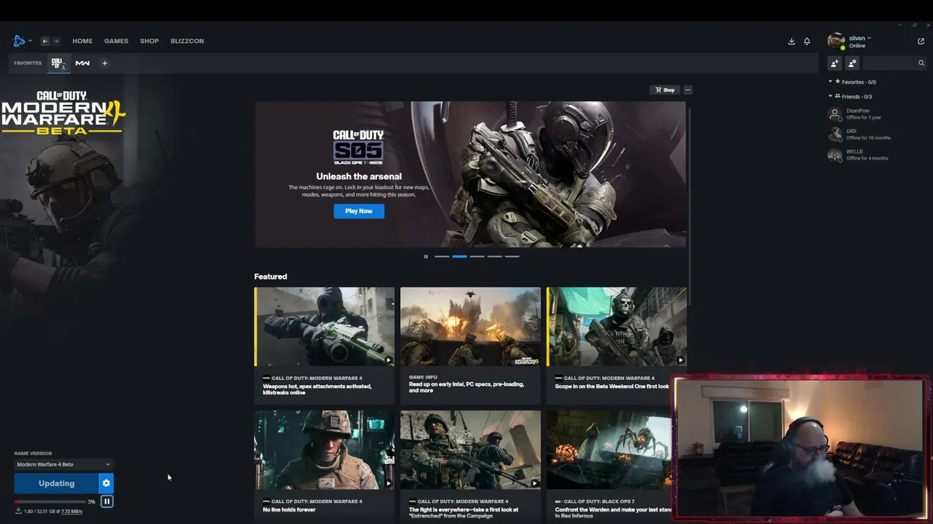
Task: Click the 7.72 MB/s download speed link
Action: pos(71,512)
